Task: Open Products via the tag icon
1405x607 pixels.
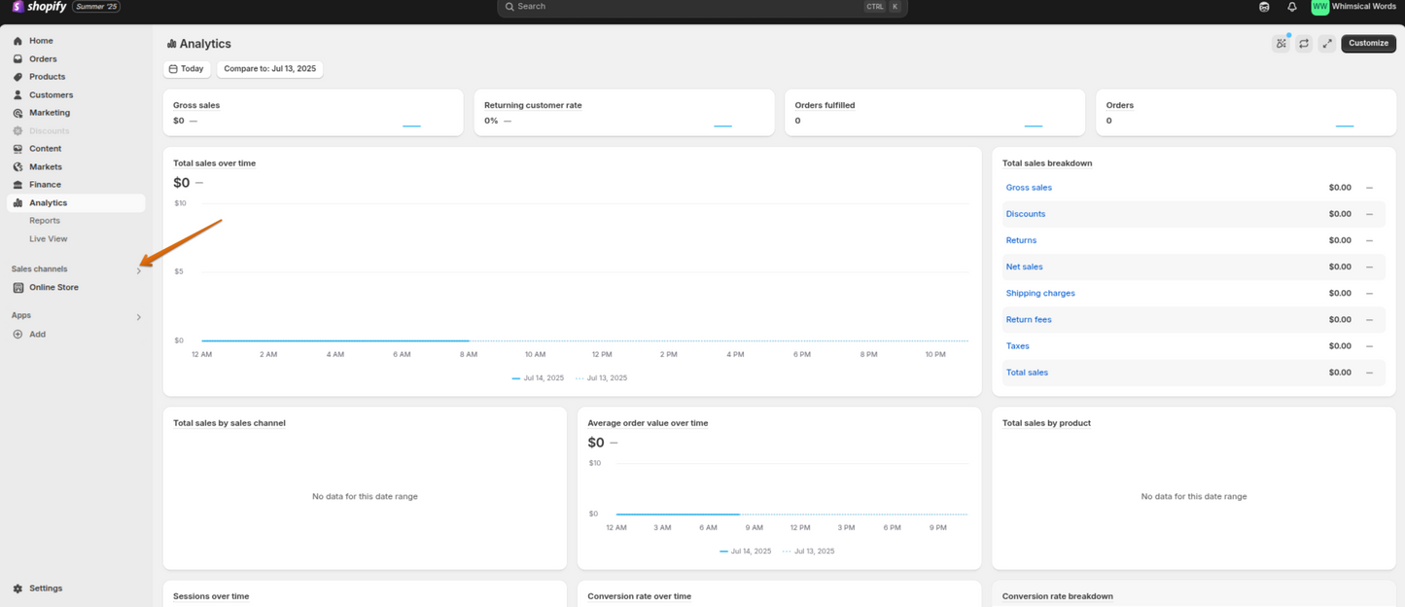Action: pyautogui.click(x=18, y=77)
